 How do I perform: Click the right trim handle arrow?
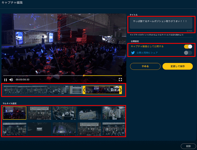pyautogui.click(x=120, y=90)
